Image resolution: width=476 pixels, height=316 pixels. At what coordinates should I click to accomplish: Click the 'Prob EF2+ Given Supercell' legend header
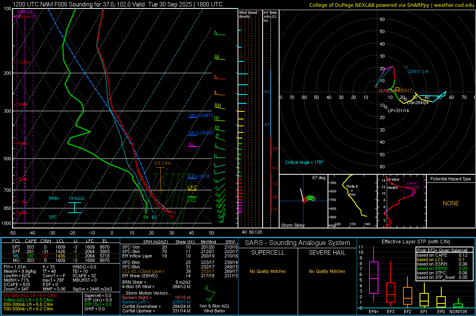point(442,250)
